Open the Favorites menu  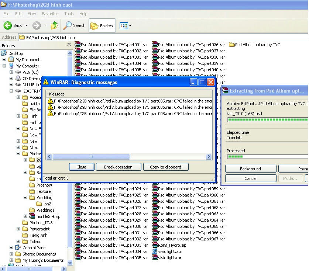[x=50, y=14]
